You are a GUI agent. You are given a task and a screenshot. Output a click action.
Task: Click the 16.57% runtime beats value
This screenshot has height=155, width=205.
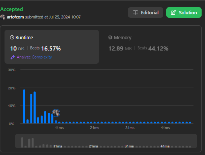[51, 49]
